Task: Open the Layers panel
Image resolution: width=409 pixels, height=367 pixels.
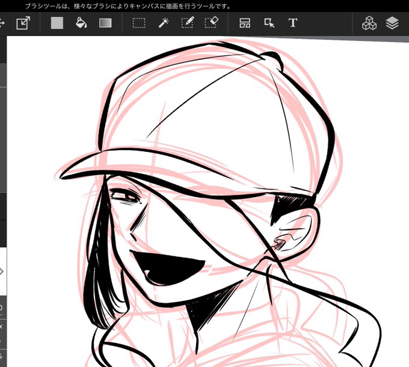Action: click(392, 23)
